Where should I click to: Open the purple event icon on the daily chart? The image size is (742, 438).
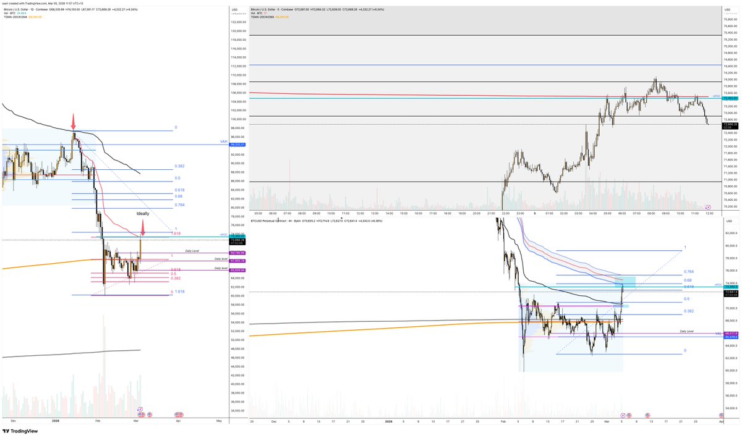coord(140,409)
